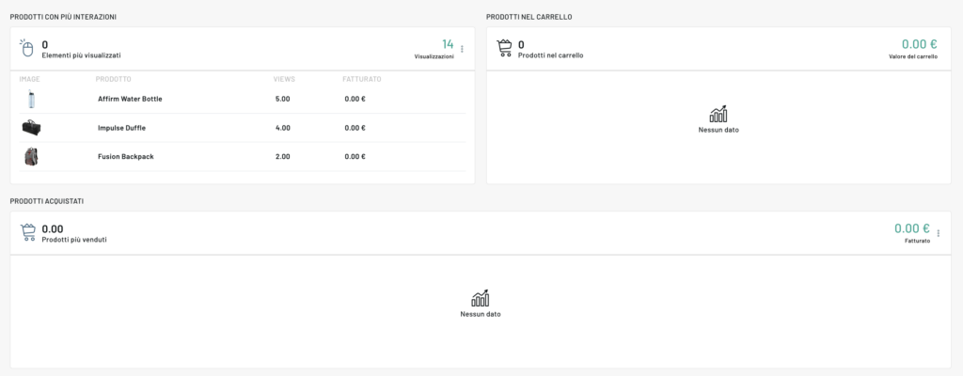Open the Impulse Duffle product name
This screenshot has height=376, width=963.
click(121, 128)
